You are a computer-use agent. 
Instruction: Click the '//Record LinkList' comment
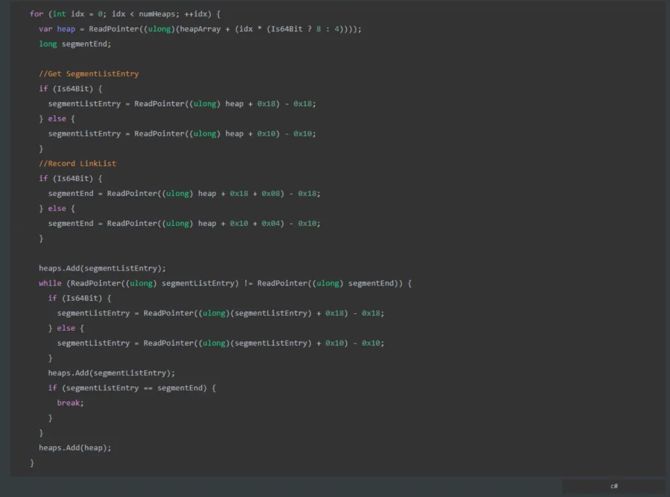click(78, 164)
